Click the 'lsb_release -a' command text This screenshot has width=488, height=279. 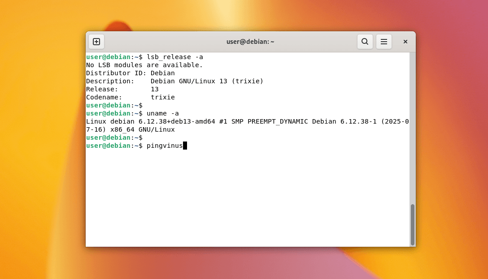174,57
